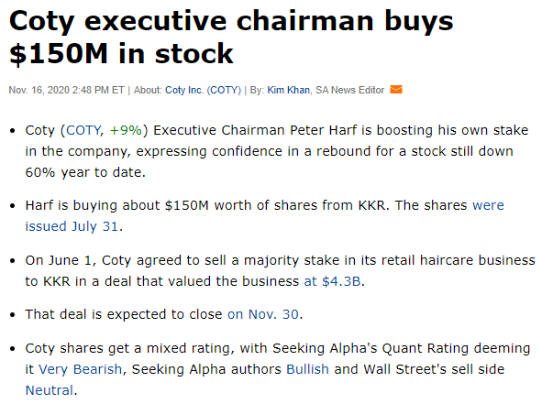Open the Coty Inc. (COTY) byline link

203,90
